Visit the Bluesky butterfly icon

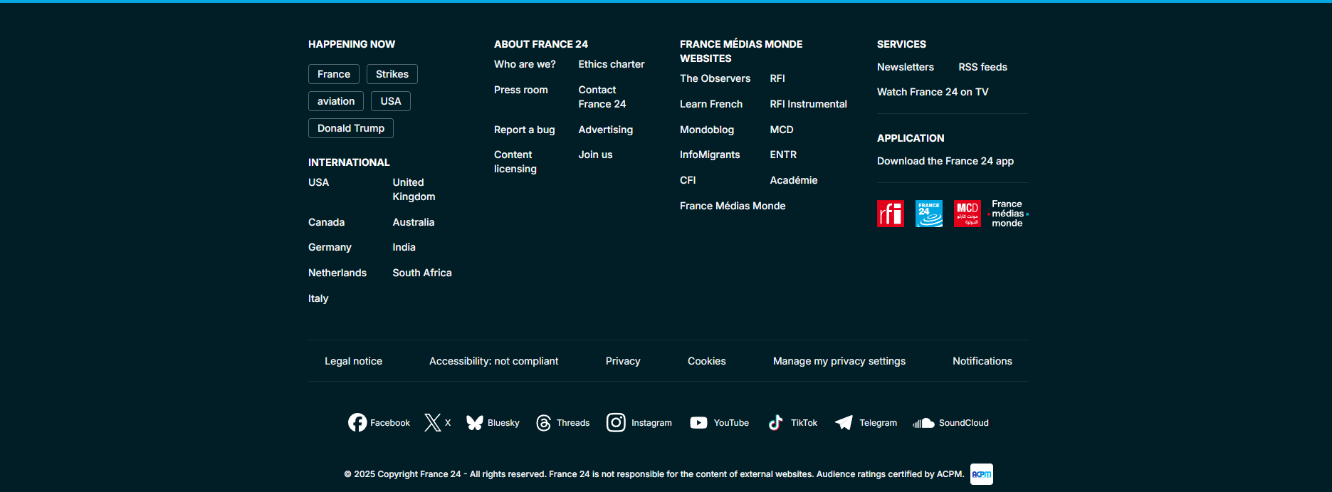point(475,423)
